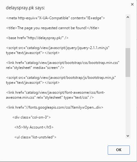Click the bootstrap.min.js script line

61,80
